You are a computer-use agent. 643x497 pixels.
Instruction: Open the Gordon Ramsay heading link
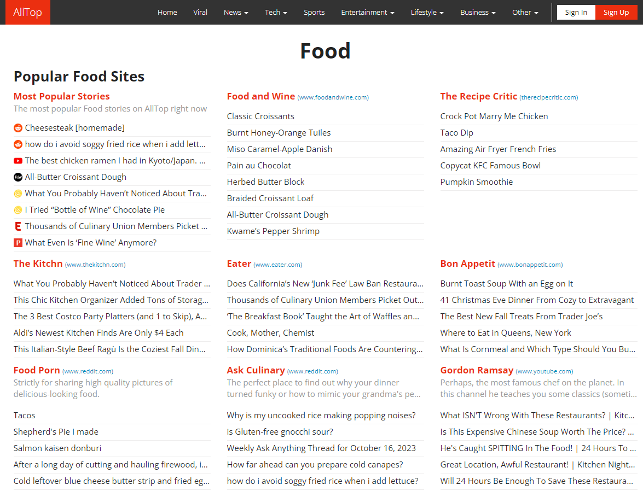click(477, 370)
